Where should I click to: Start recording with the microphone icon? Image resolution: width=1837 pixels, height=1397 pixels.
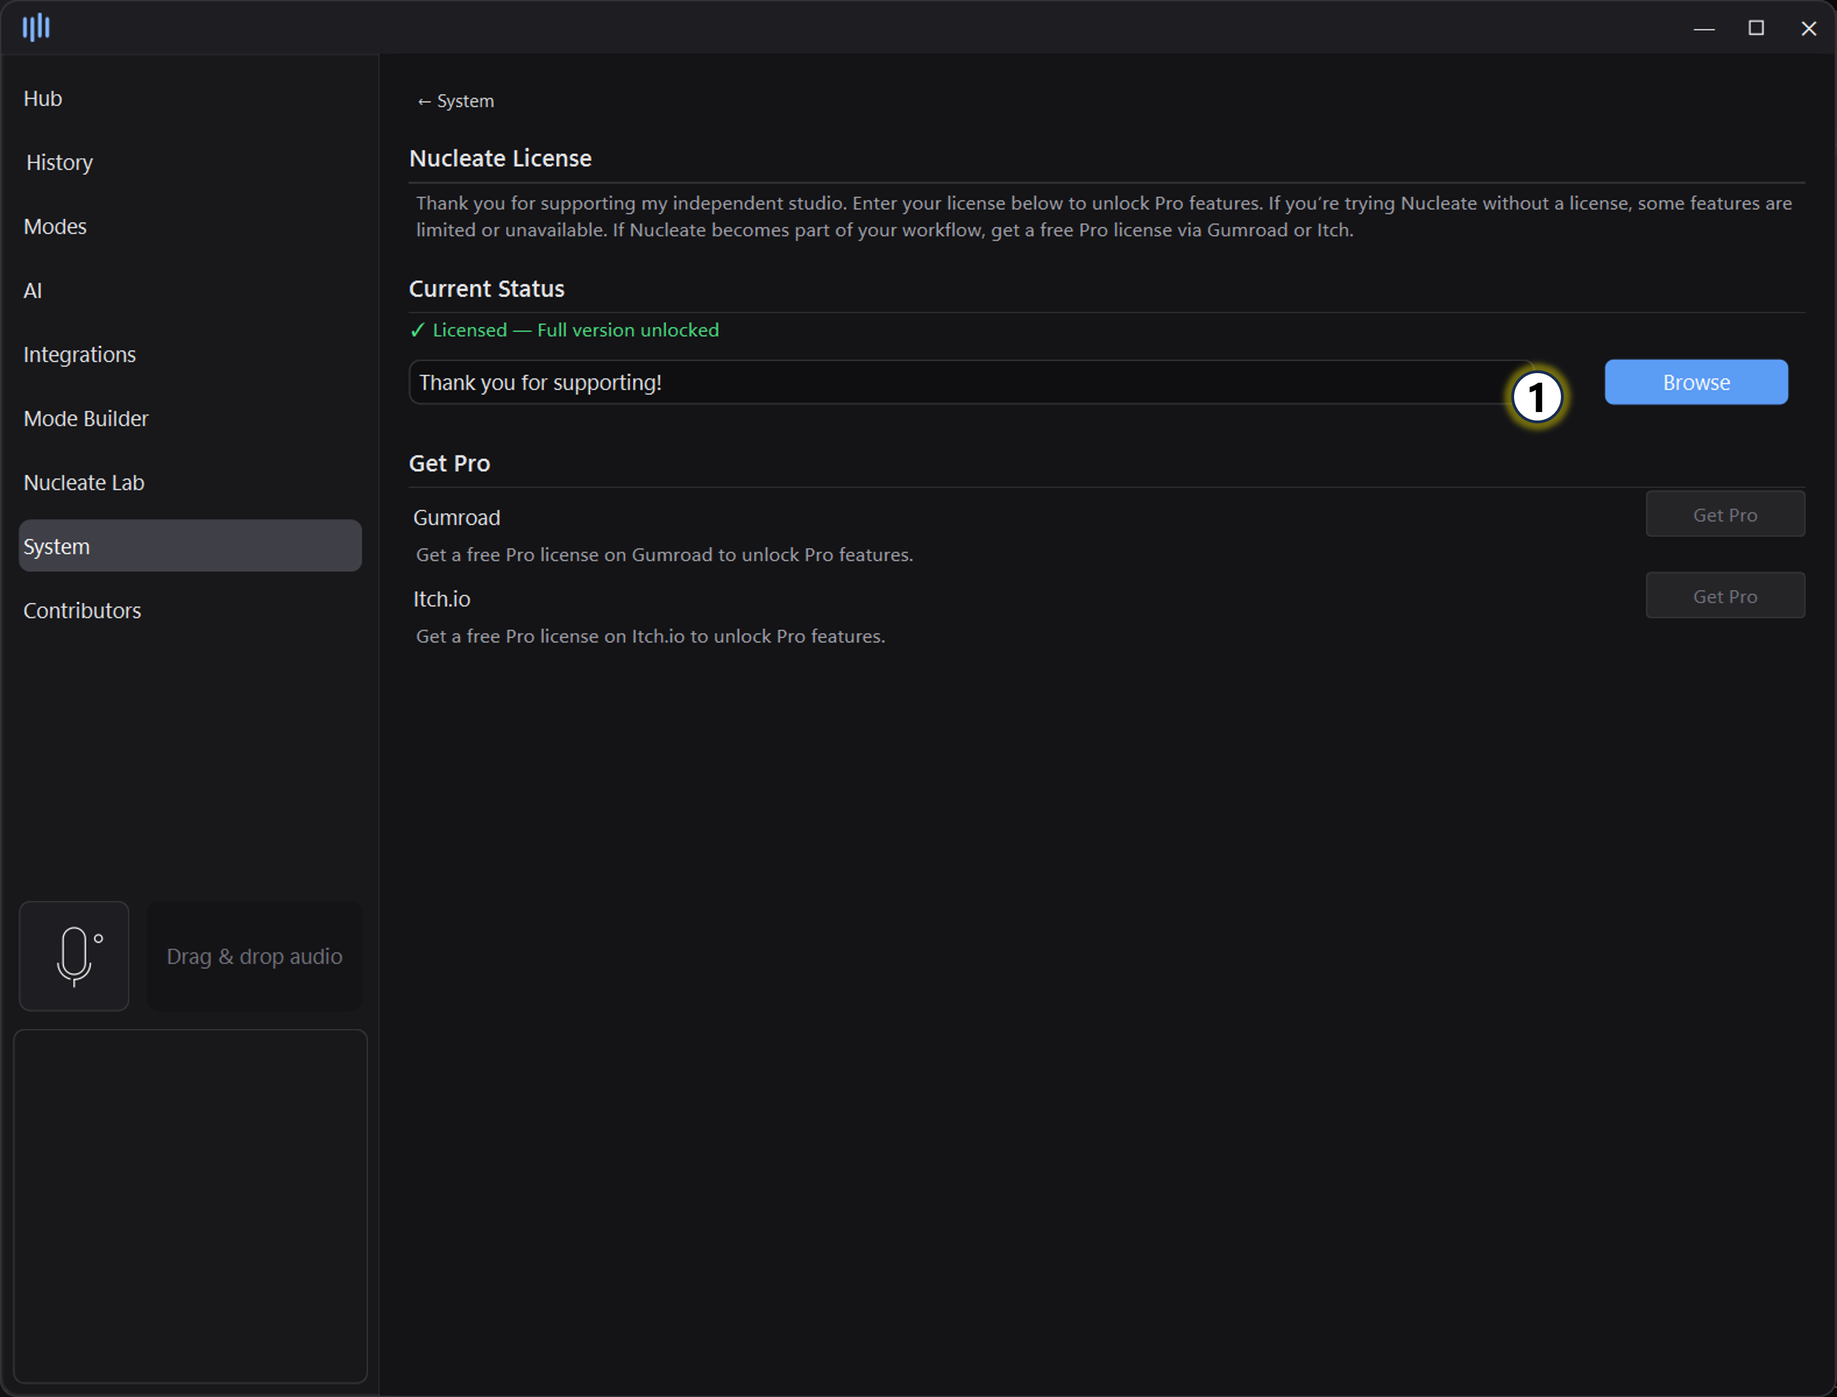point(74,956)
